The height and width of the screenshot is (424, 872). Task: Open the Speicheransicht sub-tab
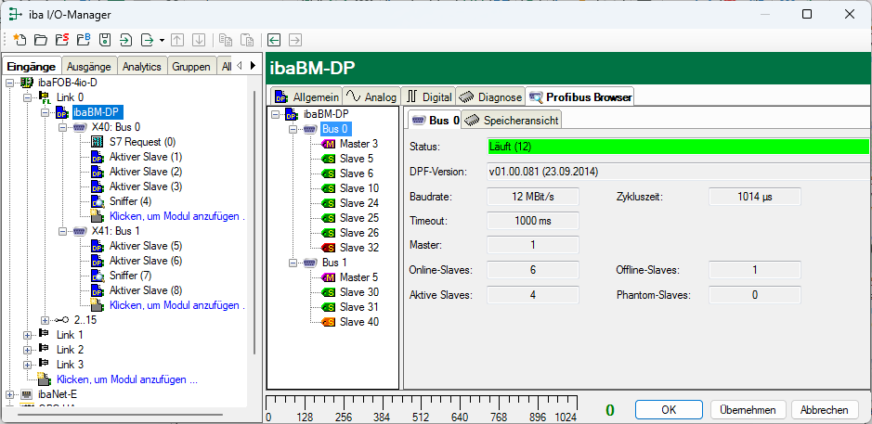tap(513, 120)
